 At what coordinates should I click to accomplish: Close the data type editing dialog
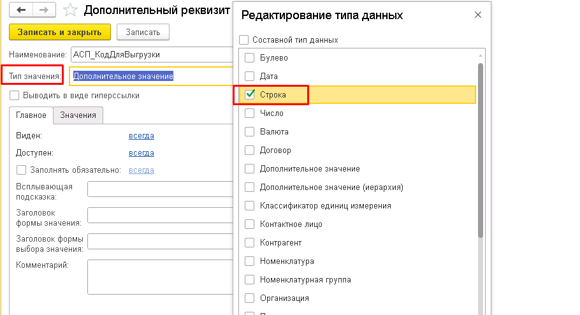[478, 15]
